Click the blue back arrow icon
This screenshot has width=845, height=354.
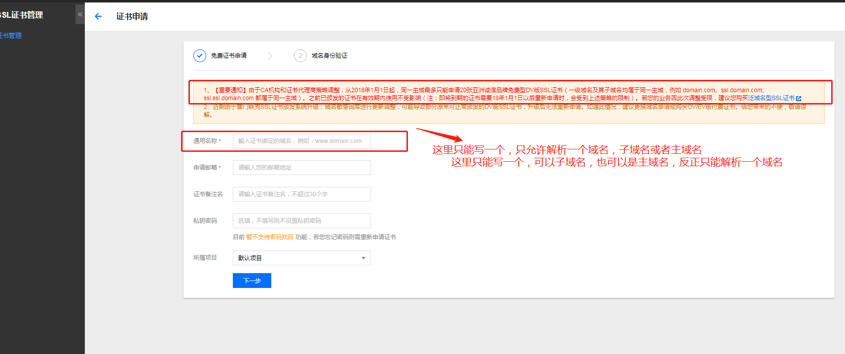click(98, 16)
